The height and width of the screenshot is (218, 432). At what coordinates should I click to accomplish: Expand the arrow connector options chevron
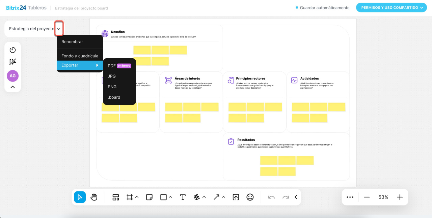click(223, 197)
